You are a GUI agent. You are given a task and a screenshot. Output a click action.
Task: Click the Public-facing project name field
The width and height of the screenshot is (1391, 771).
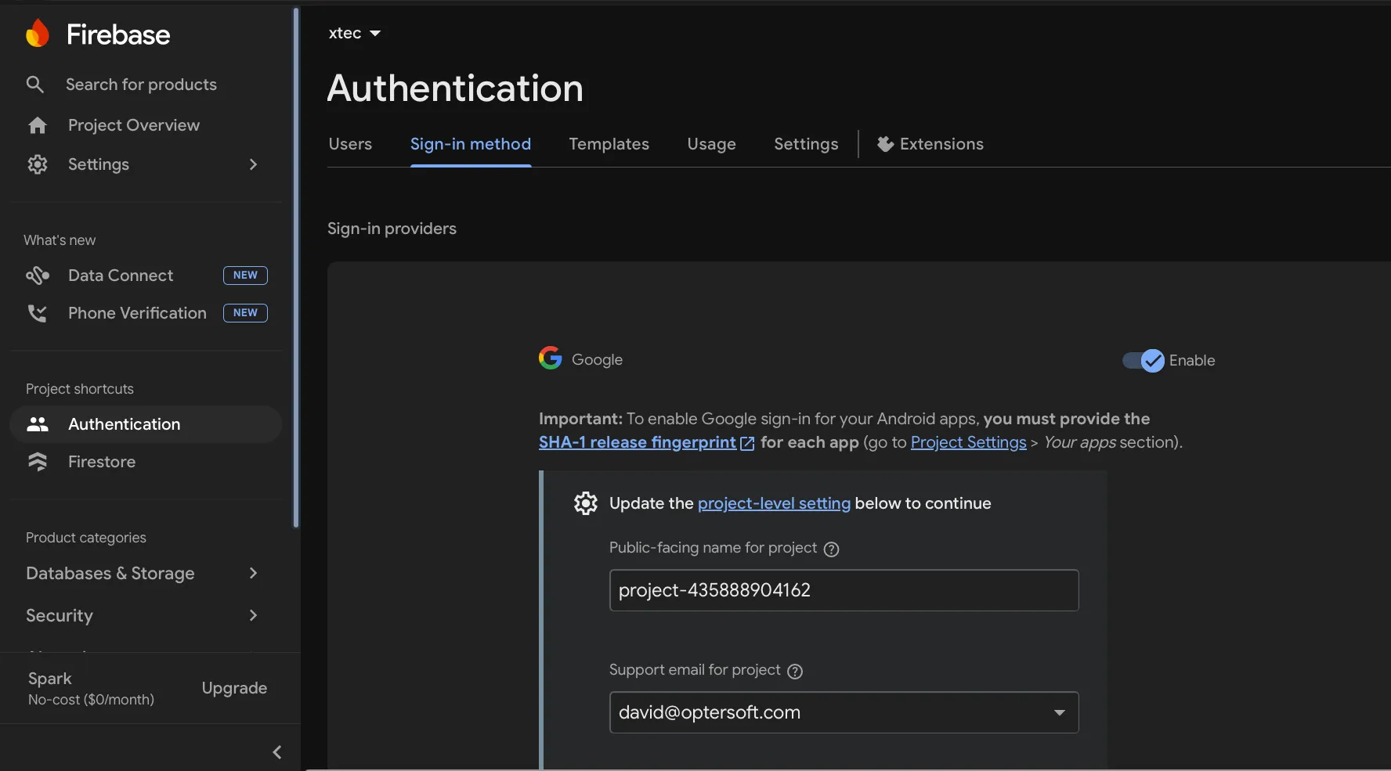(x=844, y=590)
